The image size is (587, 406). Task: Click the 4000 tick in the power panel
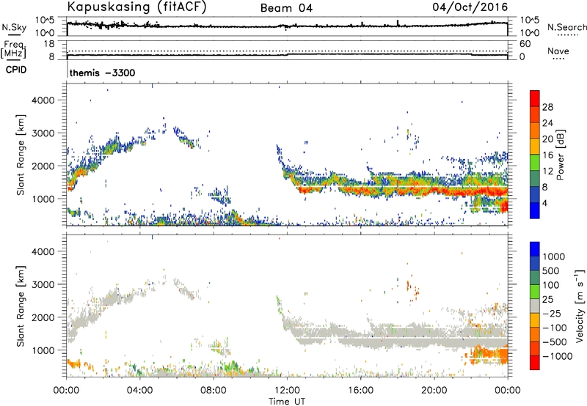[x=43, y=100]
